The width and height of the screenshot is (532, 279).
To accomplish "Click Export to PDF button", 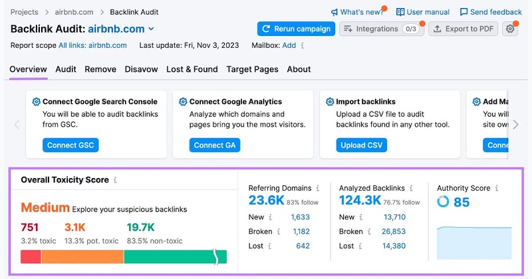I will [464, 29].
